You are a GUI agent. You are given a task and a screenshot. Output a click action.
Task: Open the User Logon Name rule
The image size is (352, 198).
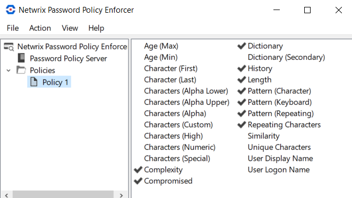point(279,170)
